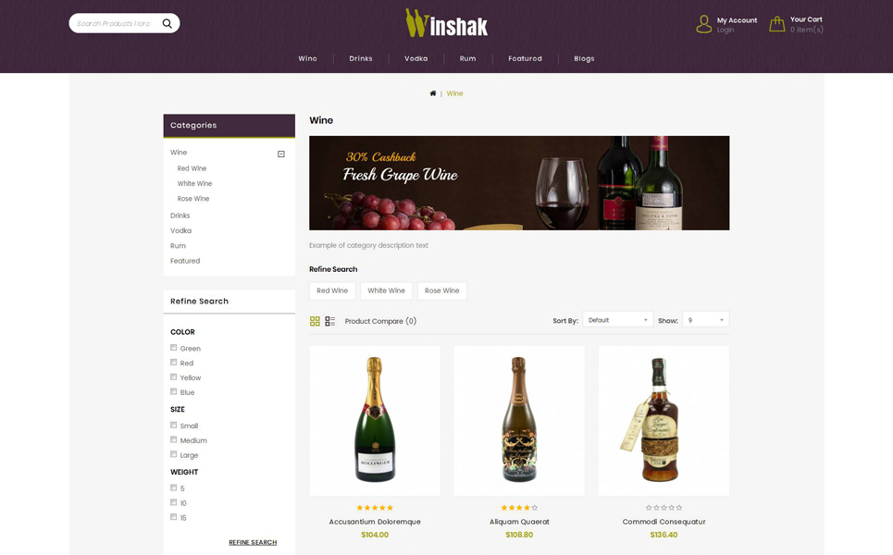
Task: Click the REFINE SEARCH link
Action: [x=253, y=542]
